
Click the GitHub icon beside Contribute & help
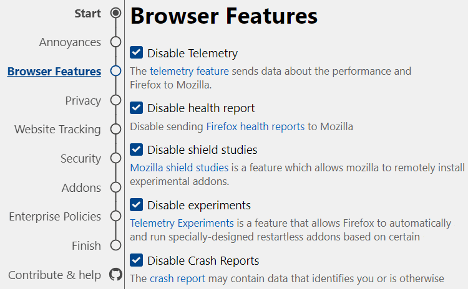[115, 275]
